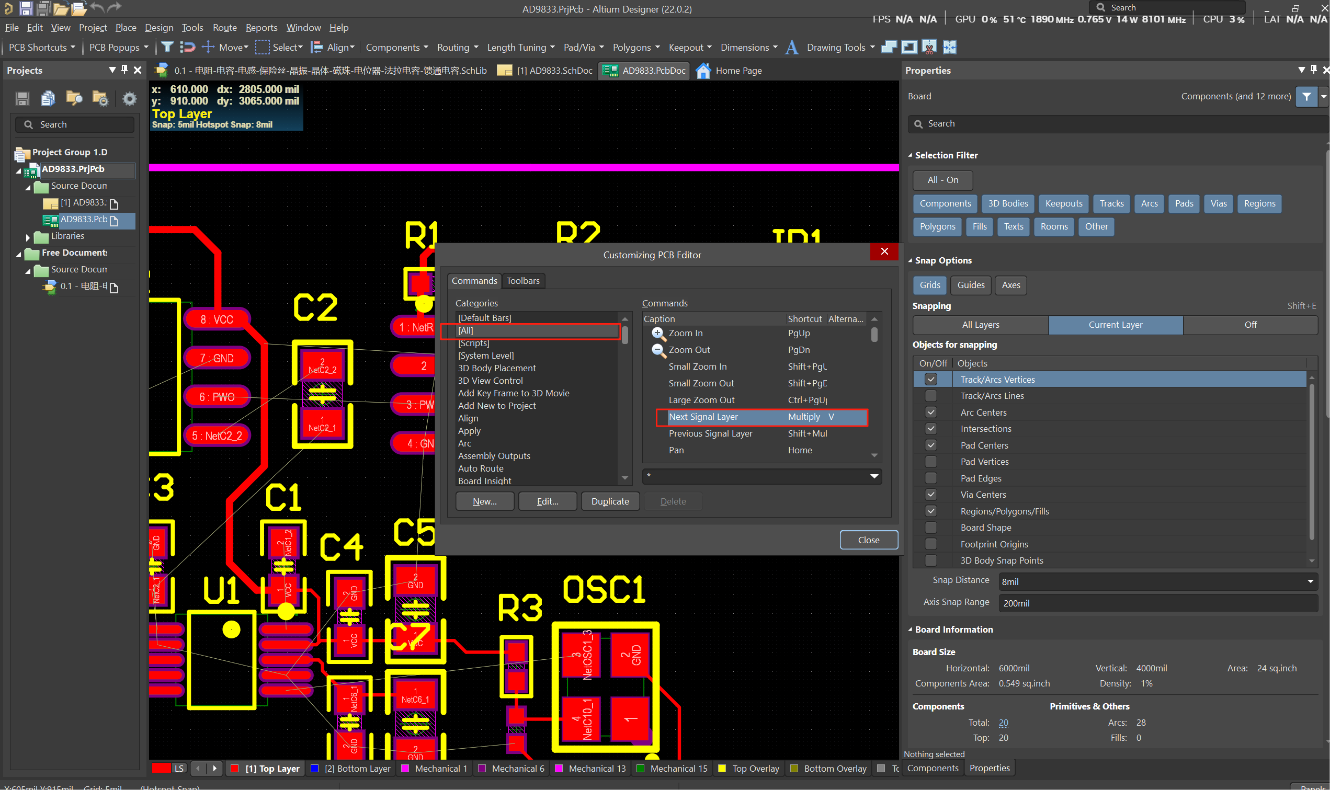The height and width of the screenshot is (790, 1330).
Task: Click the red Top Layer color swatch
Action: (x=234, y=768)
